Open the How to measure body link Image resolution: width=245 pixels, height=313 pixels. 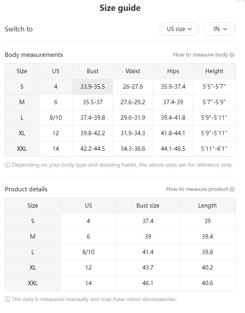tap(200, 55)
